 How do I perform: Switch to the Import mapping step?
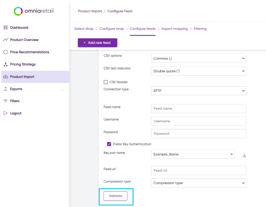click(174, 29)
